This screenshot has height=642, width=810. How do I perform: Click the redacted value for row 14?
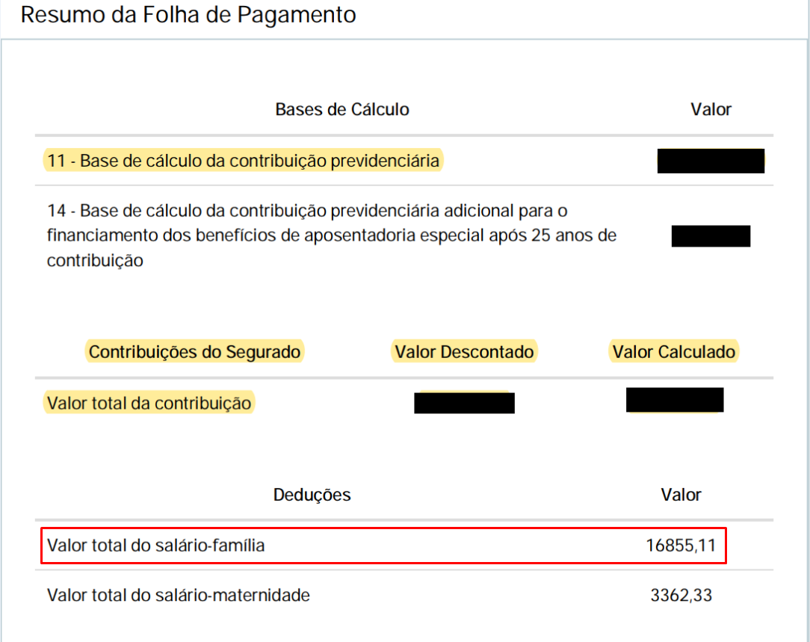click(711, 236)
